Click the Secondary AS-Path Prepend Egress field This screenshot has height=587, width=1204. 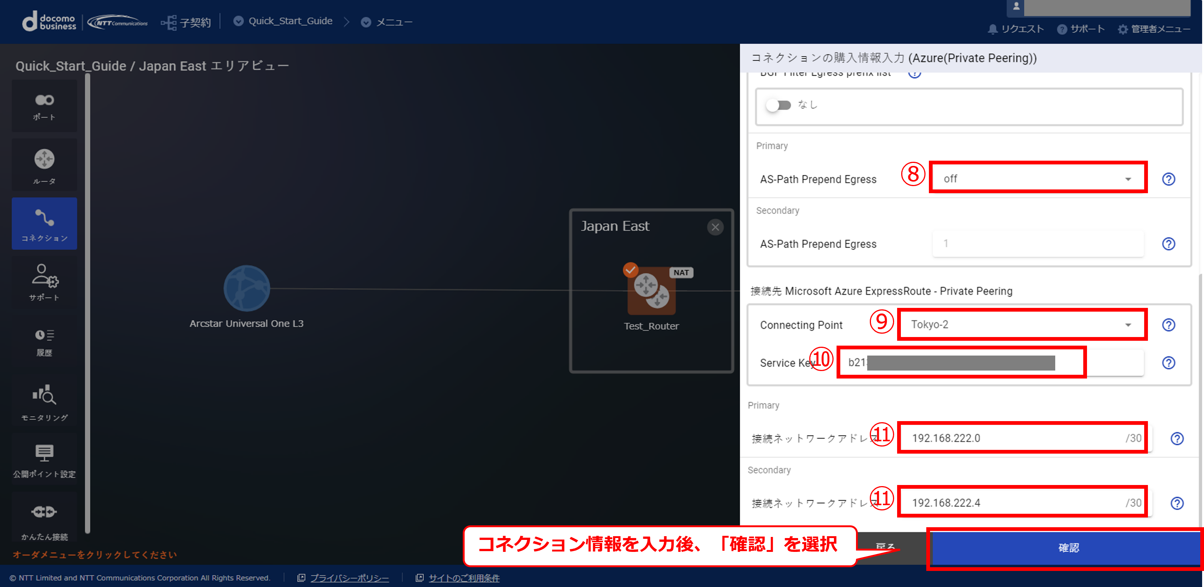[1038, 244]
